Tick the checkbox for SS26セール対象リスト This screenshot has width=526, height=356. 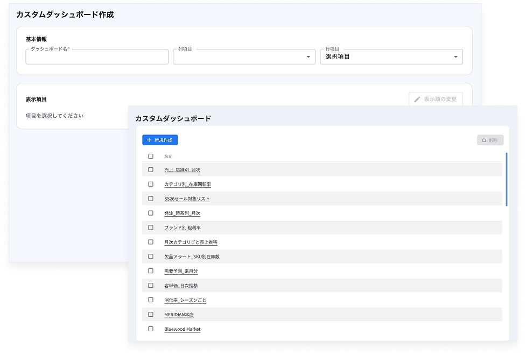pos(151,199)
